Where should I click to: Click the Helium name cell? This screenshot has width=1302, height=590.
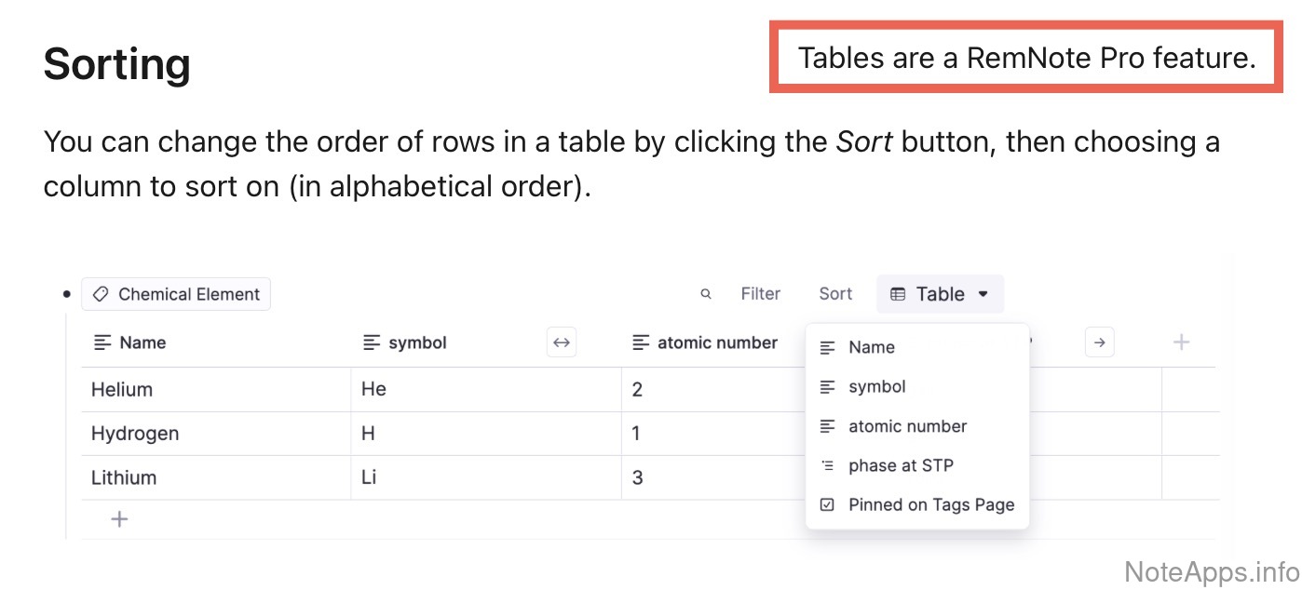pos(122,390)
